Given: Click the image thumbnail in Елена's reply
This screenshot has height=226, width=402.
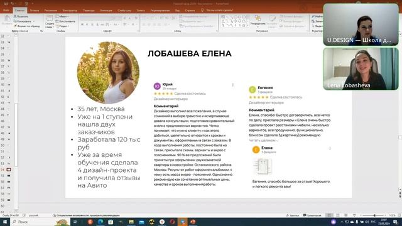Looking at the screenshot, I should [x=263, y=166].
